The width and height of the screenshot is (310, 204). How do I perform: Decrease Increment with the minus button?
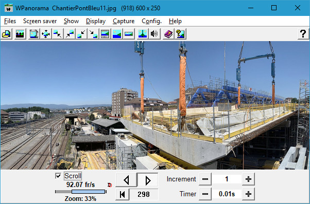(205, 179)
